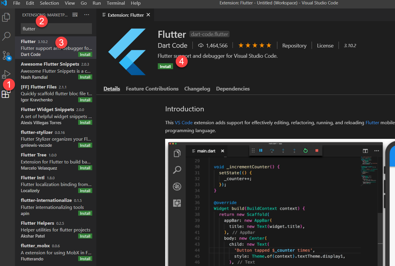Image resolution: width=395 pixels, height=266 pixels.
Task: Click the large Flutter logo
Action: [x=127, y=52]
